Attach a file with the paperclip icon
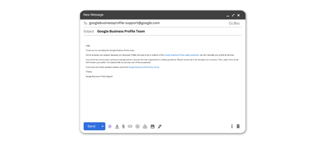 click(x=123, y=126)
